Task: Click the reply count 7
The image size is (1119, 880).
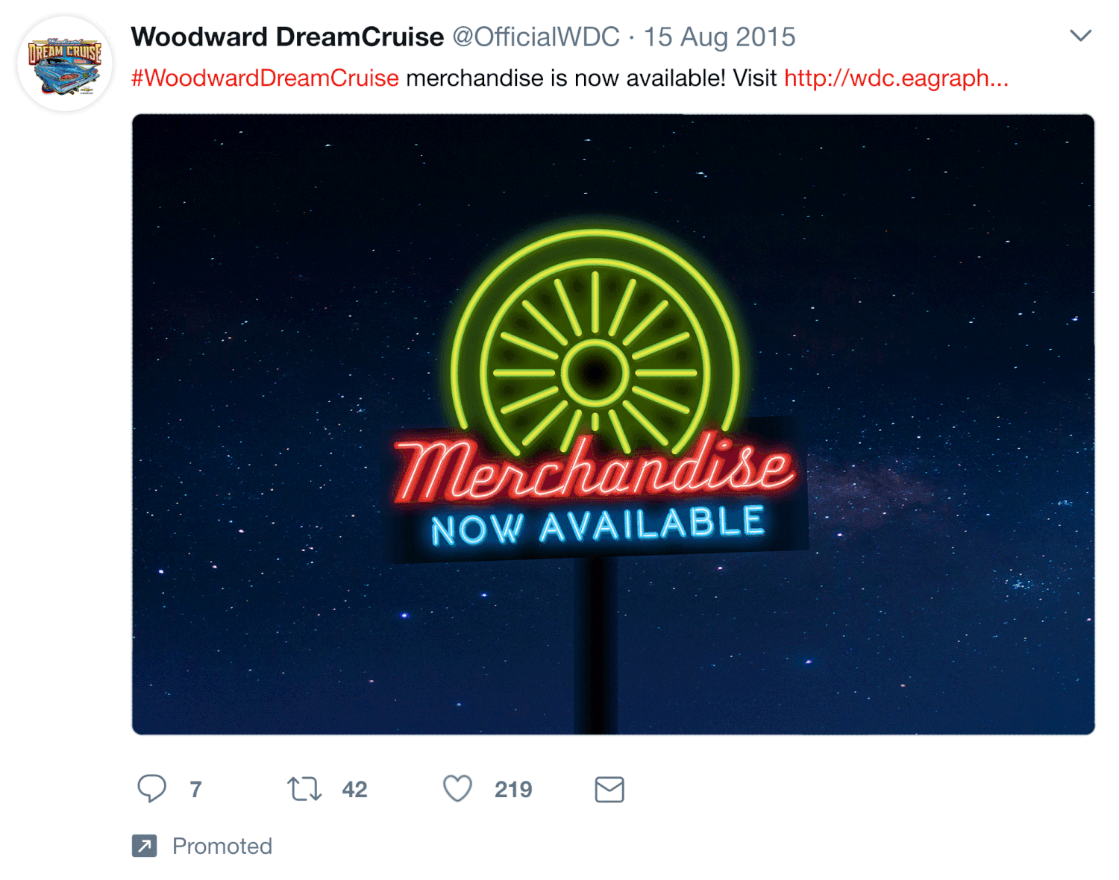Action: coord(195,789)
